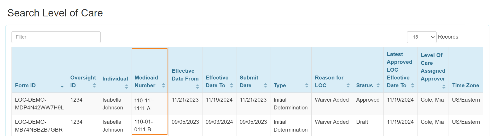Click Medicaid Number sort icon
The width and height of the screenshot is (499, 136).
(x=164, y=85)
